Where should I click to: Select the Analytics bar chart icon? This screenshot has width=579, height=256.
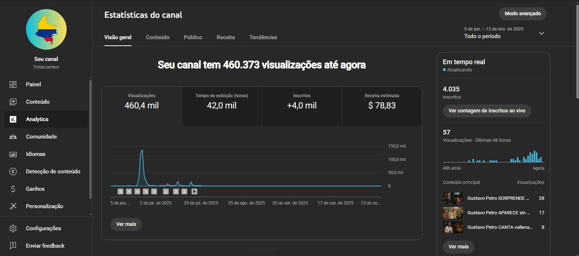pos(13,119)
